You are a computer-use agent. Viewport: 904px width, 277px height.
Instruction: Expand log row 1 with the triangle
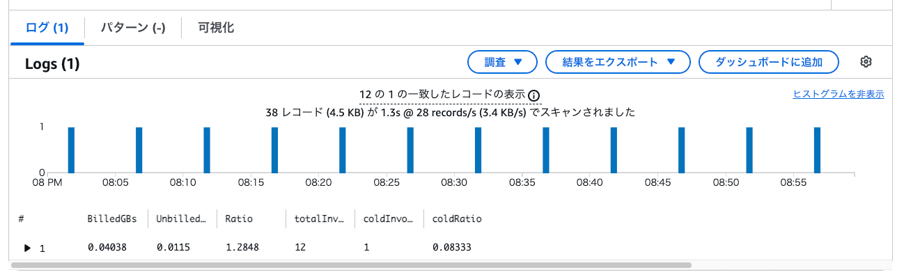point(28,248)
